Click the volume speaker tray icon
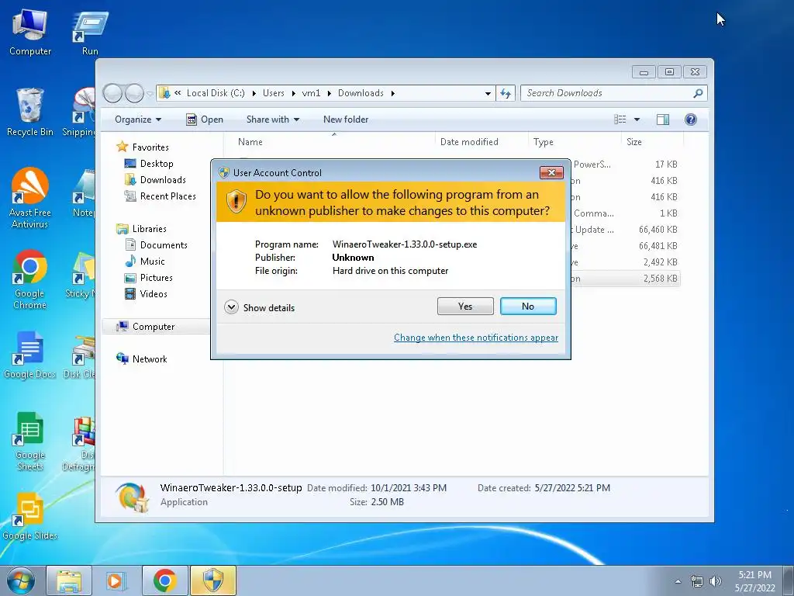 click(x=716, y=581)
